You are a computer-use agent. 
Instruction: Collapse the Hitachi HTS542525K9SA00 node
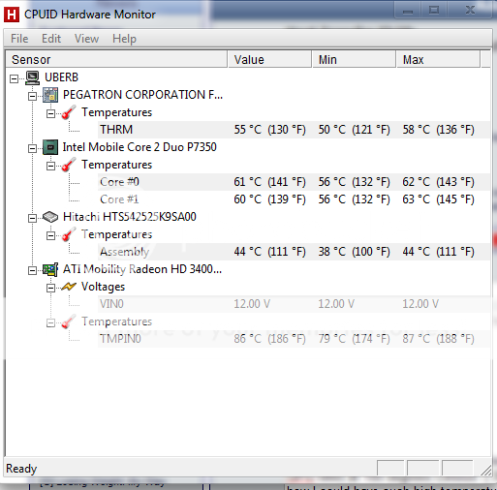tap(32, 218)
